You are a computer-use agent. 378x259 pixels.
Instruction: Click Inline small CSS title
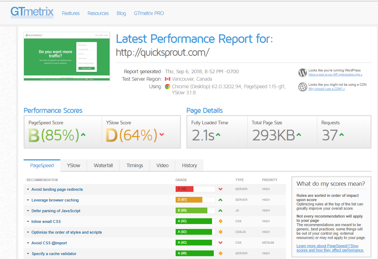(x=46, y=221)
